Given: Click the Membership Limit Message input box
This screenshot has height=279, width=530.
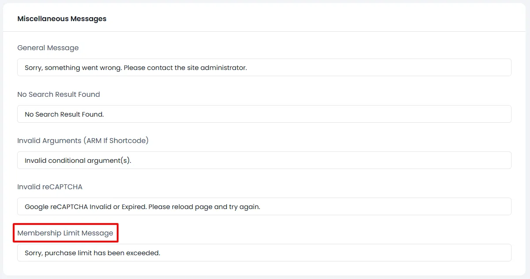Looking at the screenshot, I should (263, 253).
